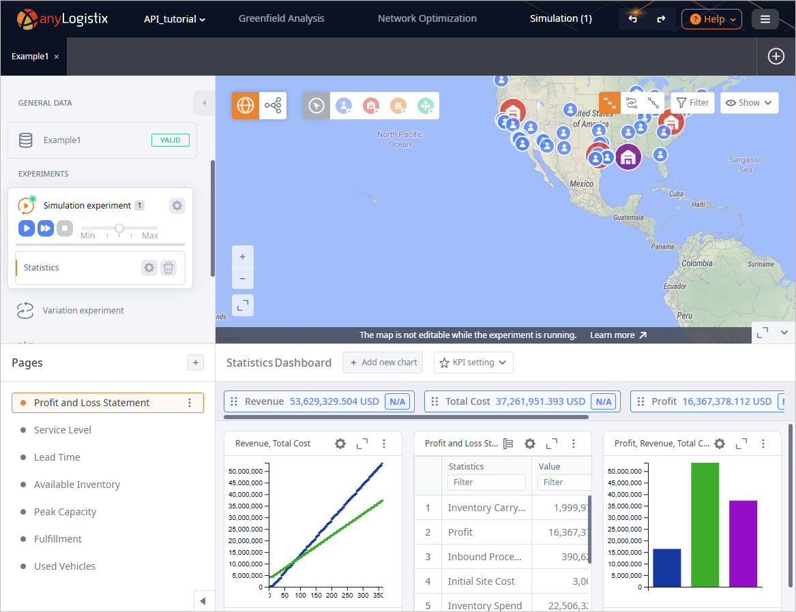796x612 pixels.
Task: Switch to Network Optimization tab
Action: point(427,18)
